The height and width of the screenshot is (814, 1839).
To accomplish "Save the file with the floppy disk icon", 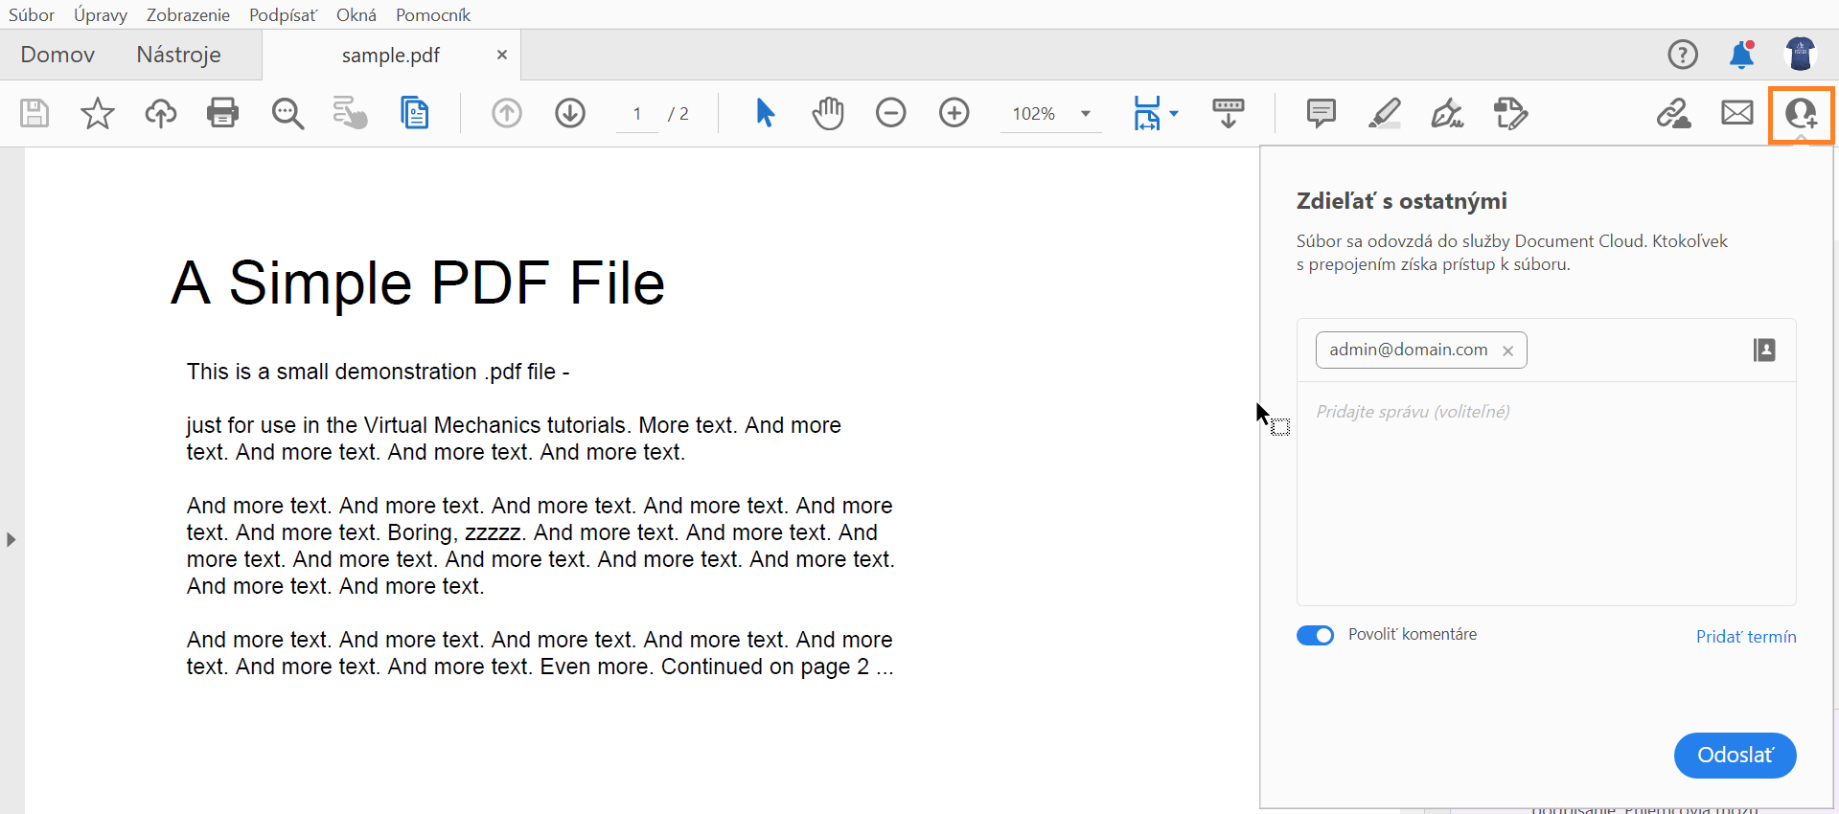I will click(34, 113).
